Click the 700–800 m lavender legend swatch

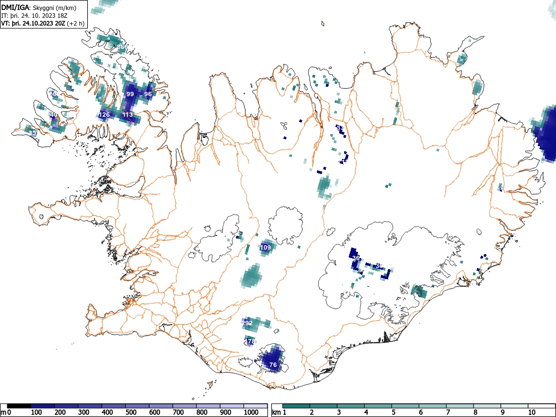185,406
